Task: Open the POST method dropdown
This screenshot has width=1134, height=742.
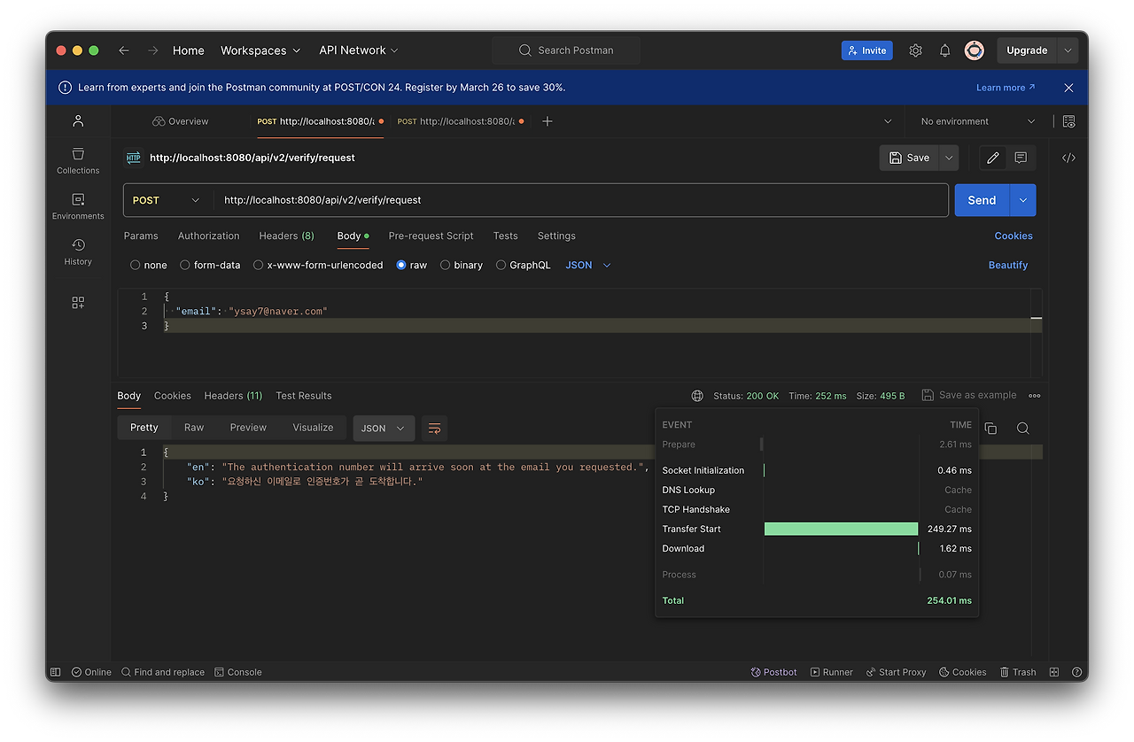Action: (x=167, y=200)
